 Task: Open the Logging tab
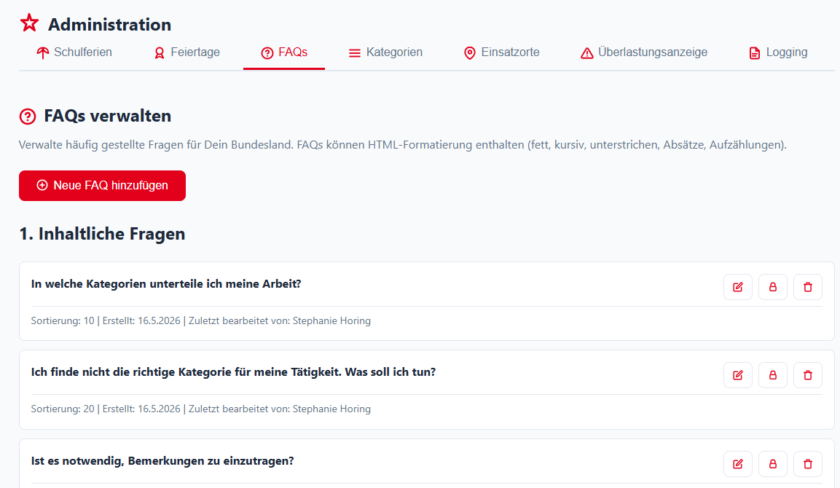coord(778,52)
